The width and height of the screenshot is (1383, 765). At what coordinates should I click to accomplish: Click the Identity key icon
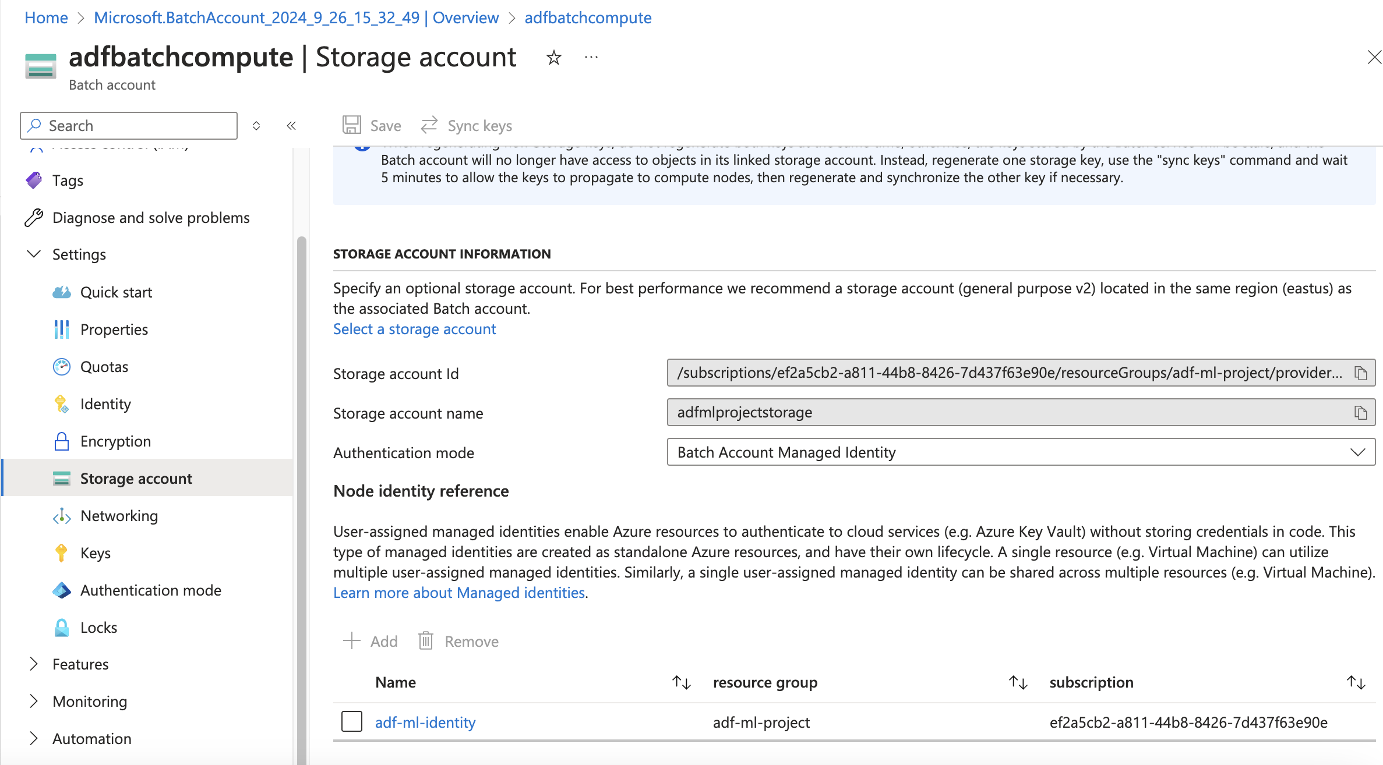pyautogui.click(x=62, y=404)
